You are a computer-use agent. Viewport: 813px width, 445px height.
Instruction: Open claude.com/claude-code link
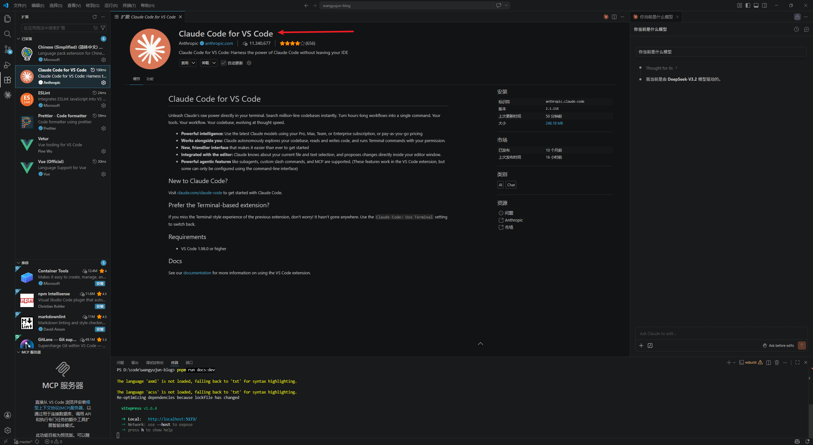pyautogui.click(x=200, y=193)
